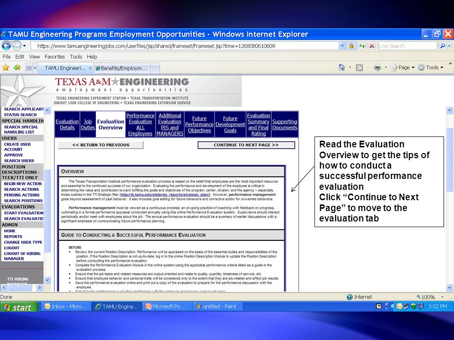
Task: Click the security lock icon in address bar
Action: pos(351,46)
